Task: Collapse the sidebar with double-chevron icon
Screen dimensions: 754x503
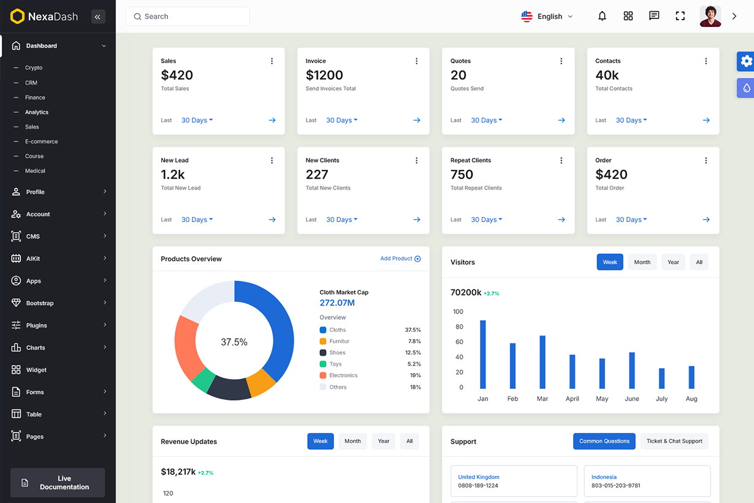Action: coord(98,17)
